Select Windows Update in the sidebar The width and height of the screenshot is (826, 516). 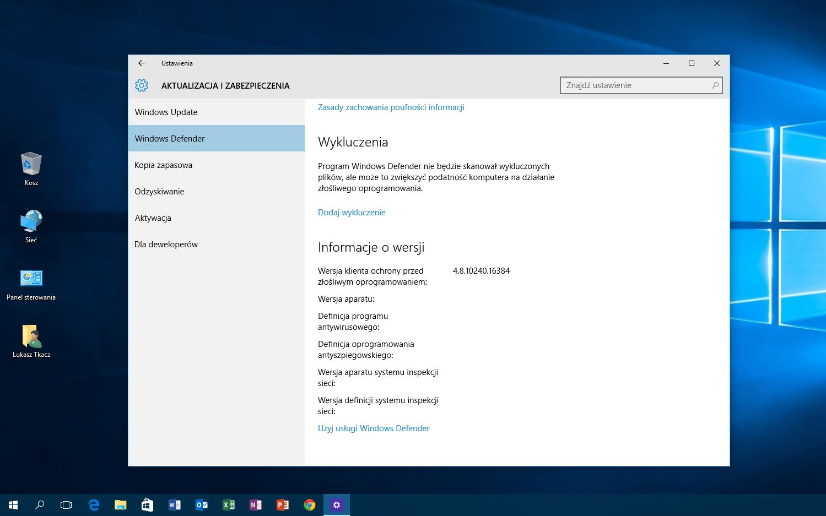(x=166, y=112)
